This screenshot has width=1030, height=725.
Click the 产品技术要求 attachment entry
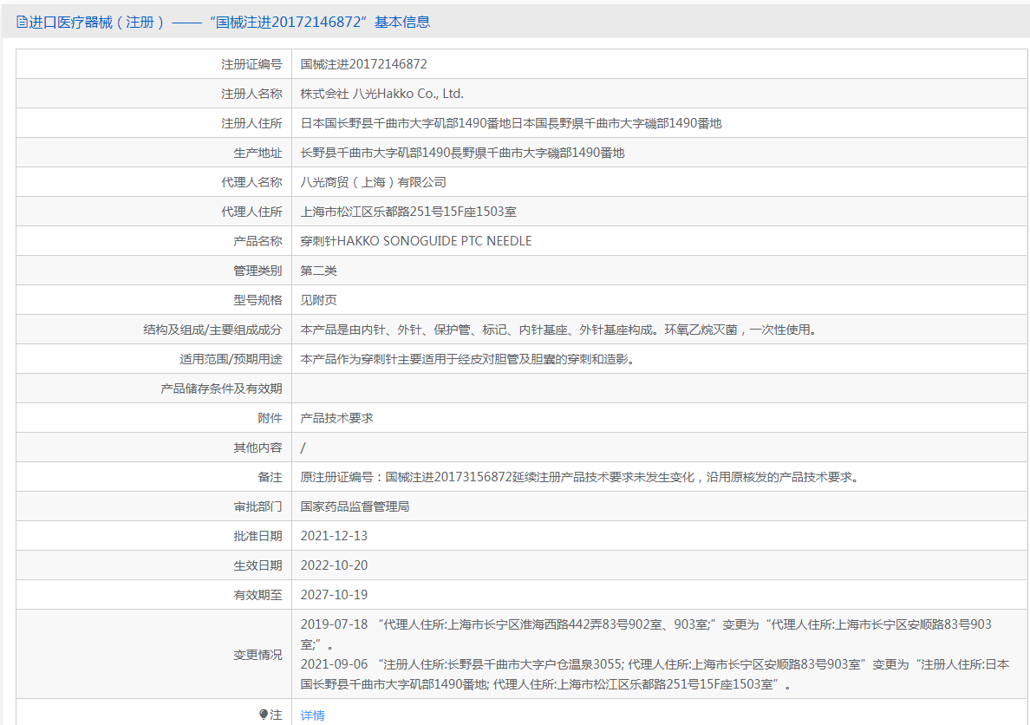point(336,418)
